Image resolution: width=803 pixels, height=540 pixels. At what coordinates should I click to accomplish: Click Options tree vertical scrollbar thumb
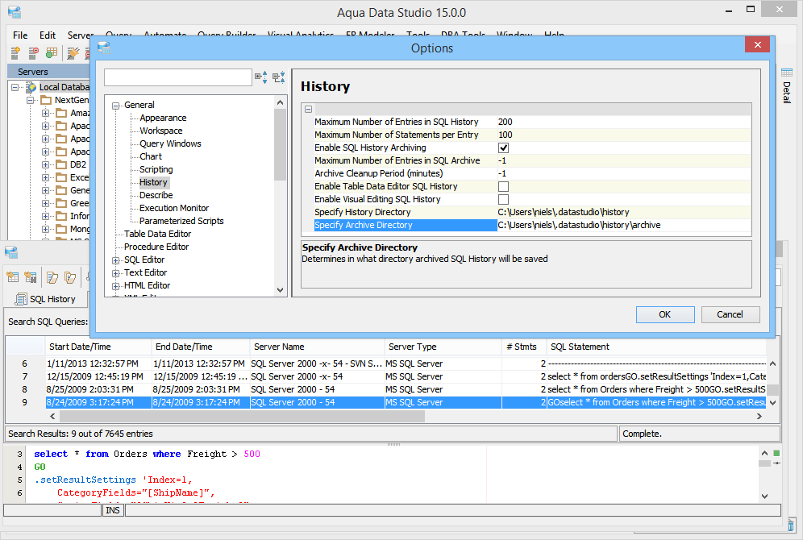280,144
